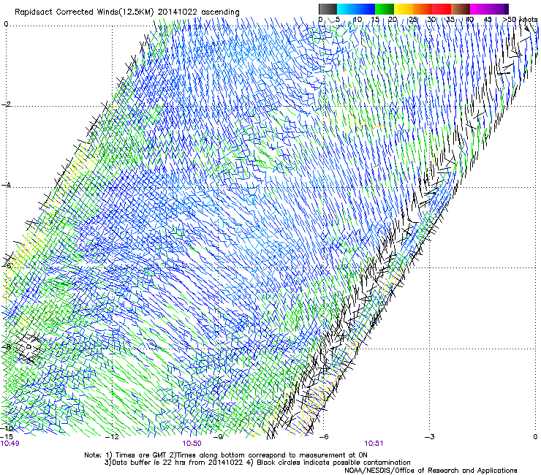Click the 10:50 time label at bottom

click(192, 444)
